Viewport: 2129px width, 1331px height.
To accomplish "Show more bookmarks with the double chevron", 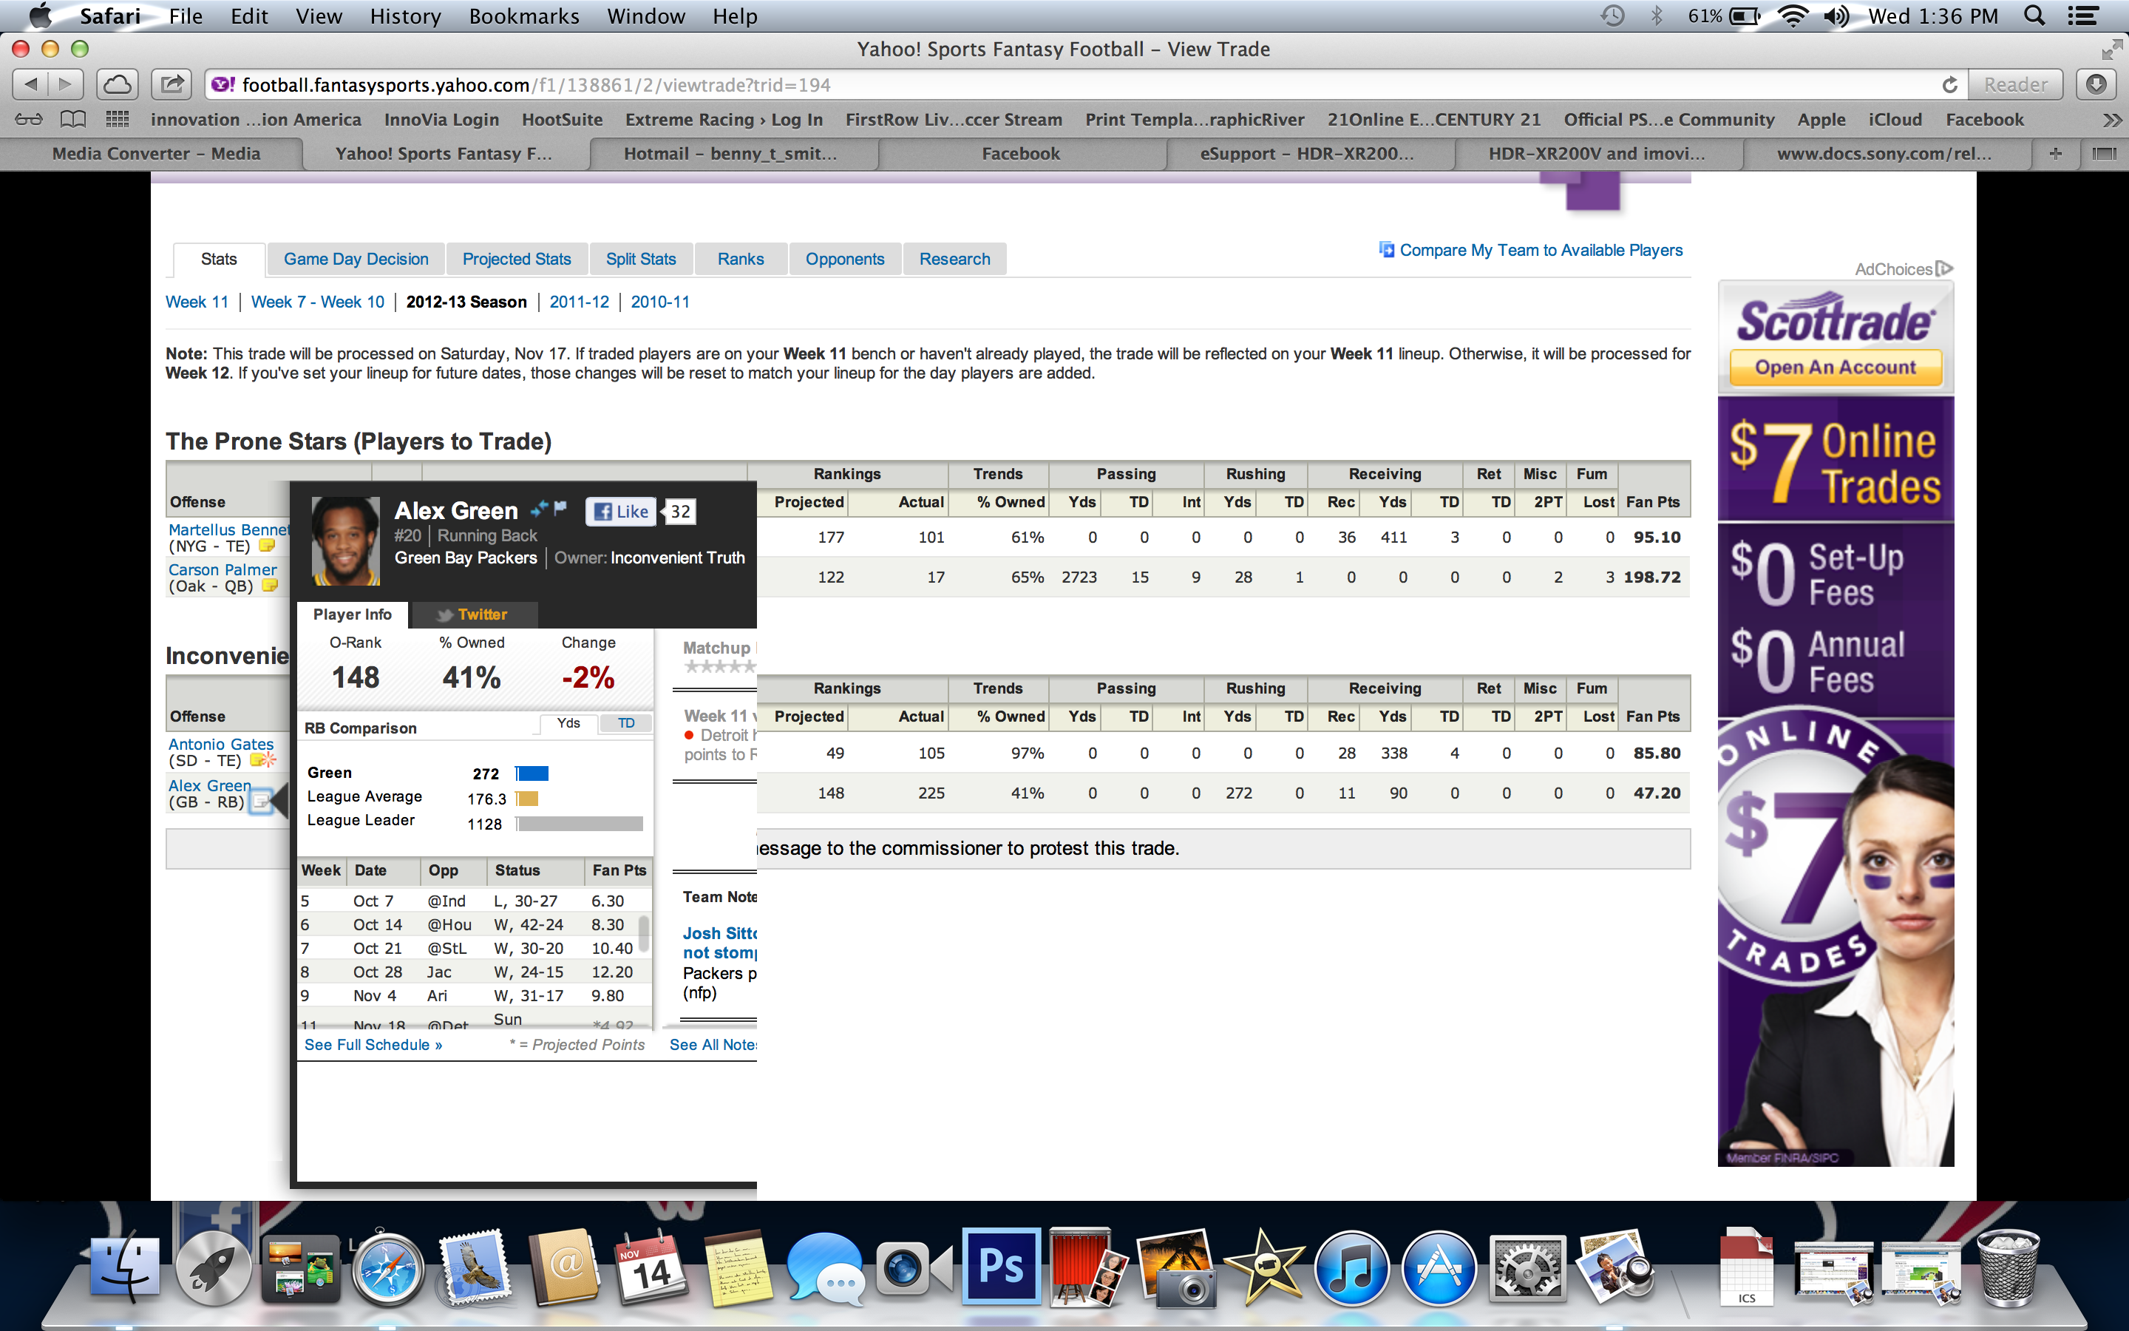I will point(2111,119).
